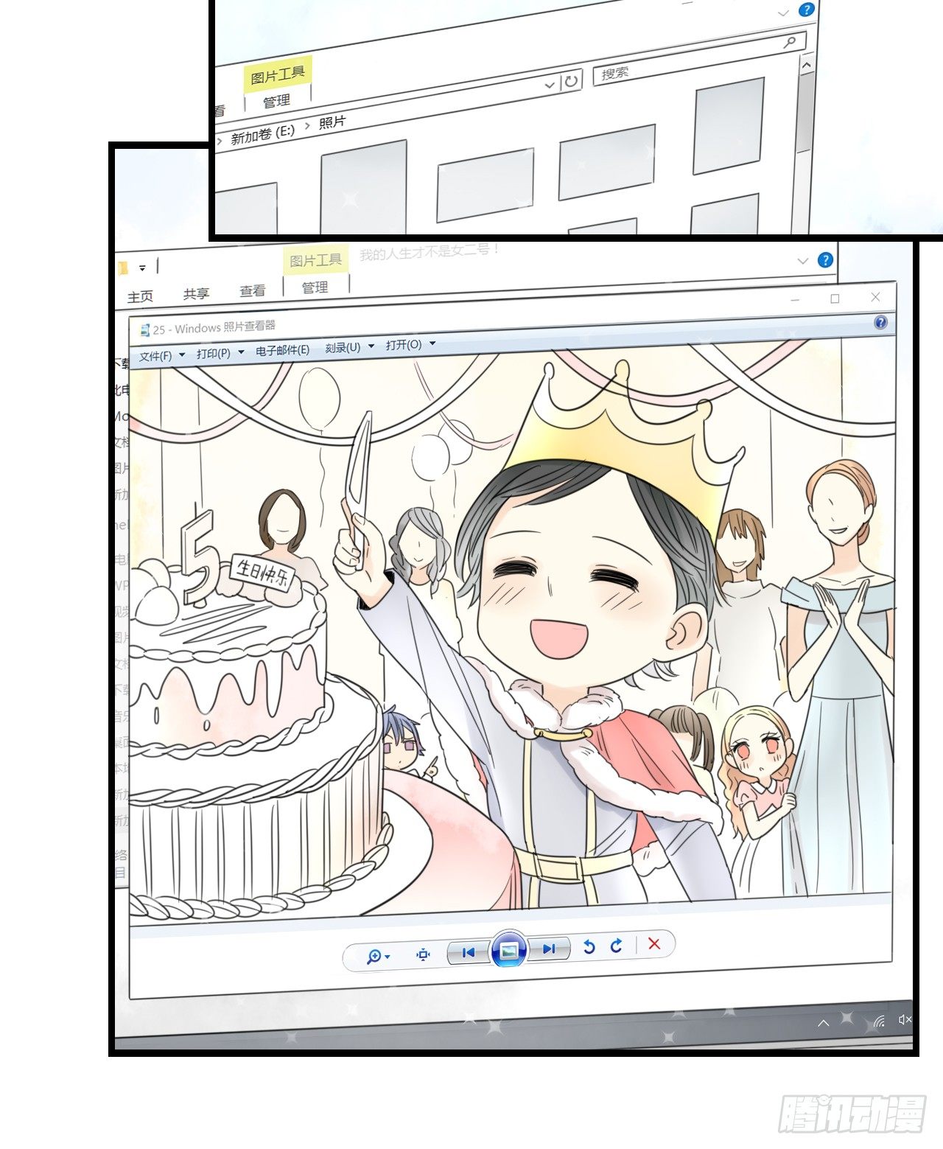Click the search magnifier in upper explorer
Screen dimensions: 943x1149
click(790, 42)
